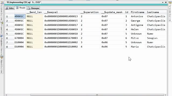Click seqval 0x0000001D0000014B0015

click(x=61, y=21)
